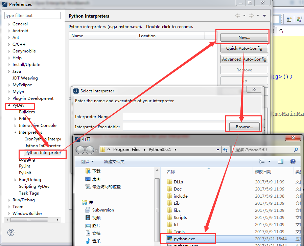Click forward navigation arrow in preferences header

[x=251, y=16]
